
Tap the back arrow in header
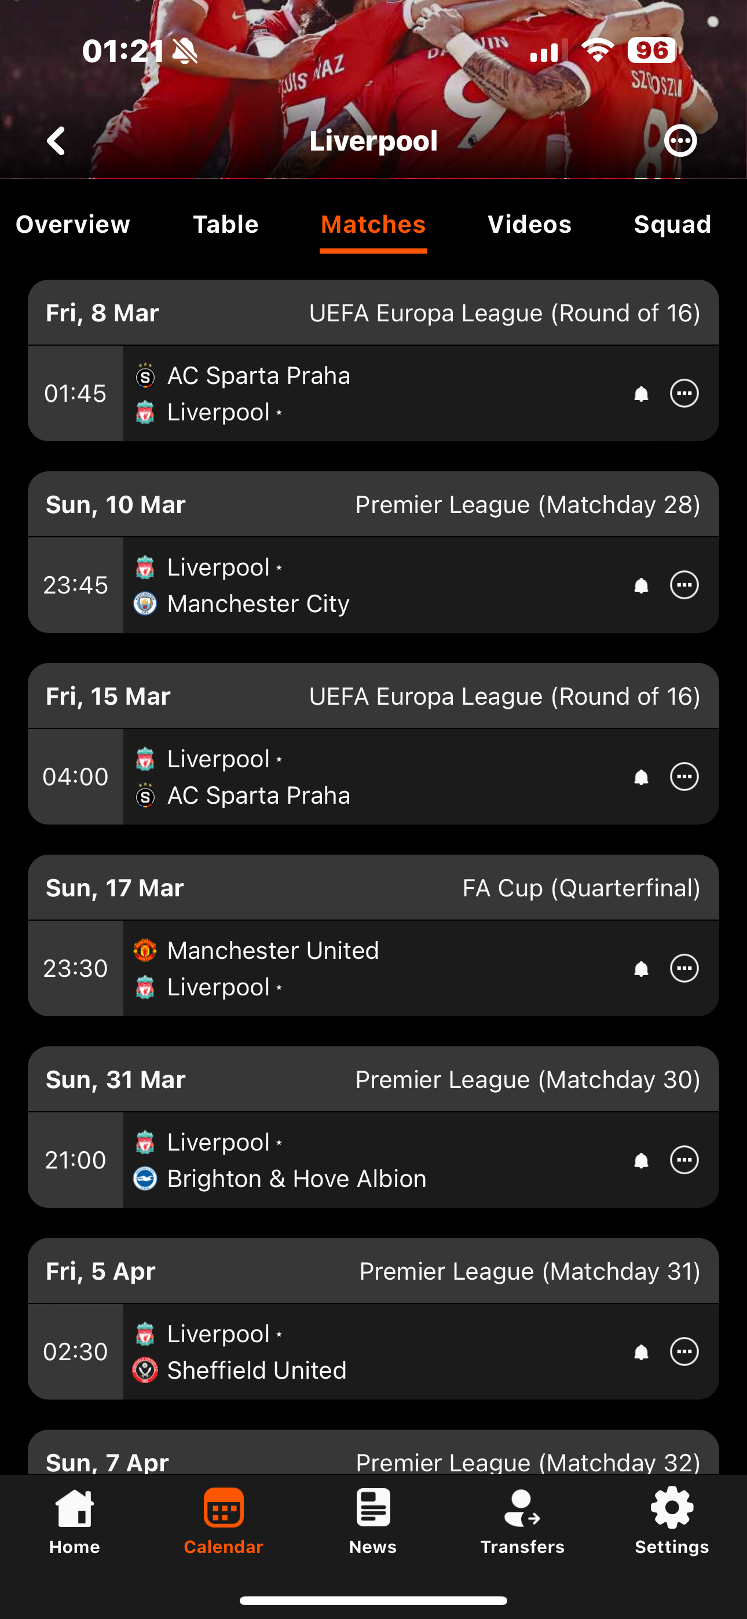click(x=57, y=141)
